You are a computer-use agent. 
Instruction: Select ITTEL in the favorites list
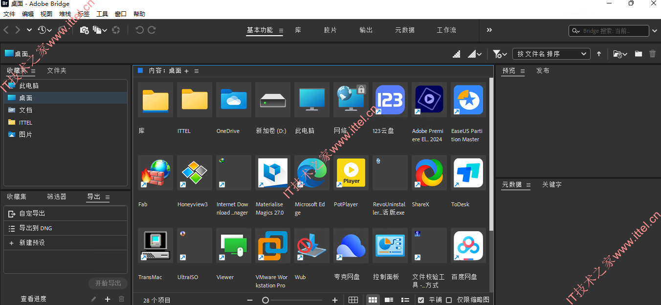click(x=66, y=122)
